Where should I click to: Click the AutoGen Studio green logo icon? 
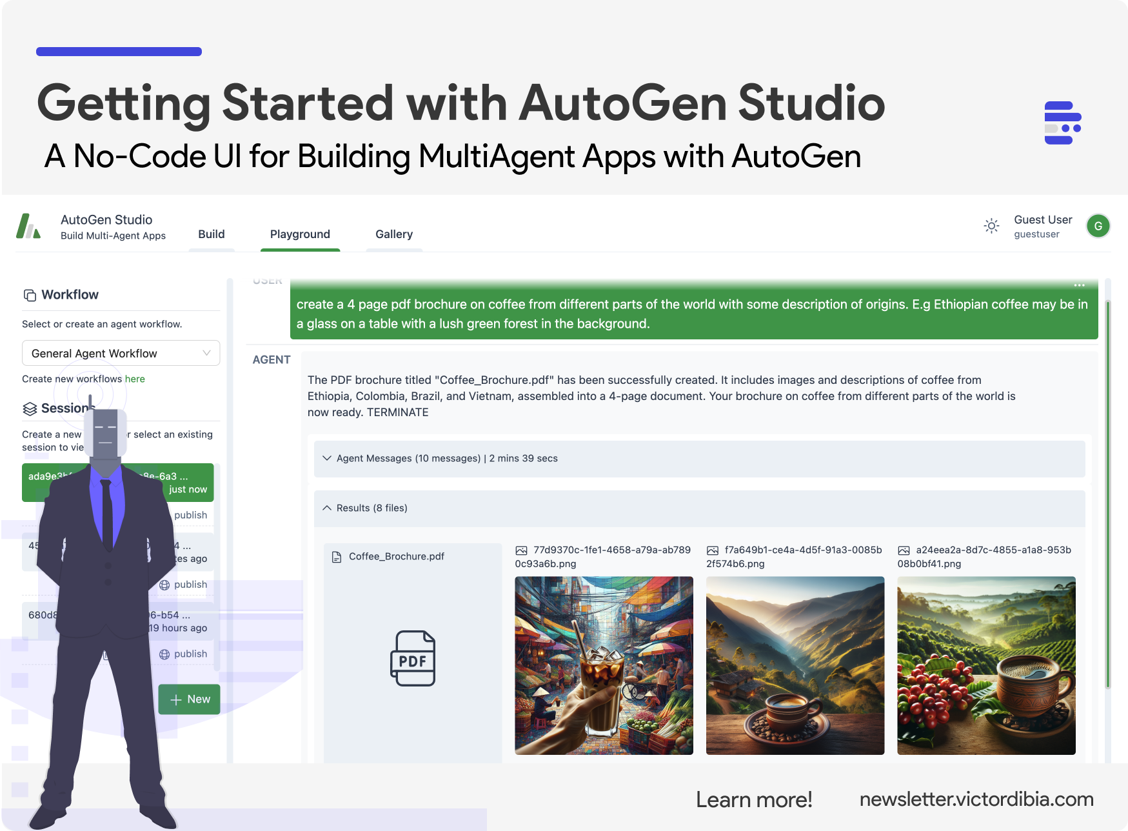28,226
